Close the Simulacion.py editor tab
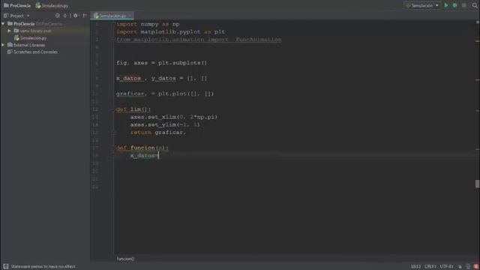480x270 pixels. click(x=130, y=16)
